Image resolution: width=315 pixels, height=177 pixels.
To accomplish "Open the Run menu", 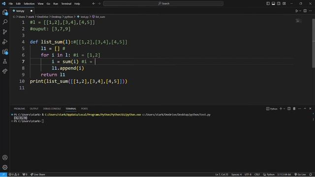I will pos(56,3).
